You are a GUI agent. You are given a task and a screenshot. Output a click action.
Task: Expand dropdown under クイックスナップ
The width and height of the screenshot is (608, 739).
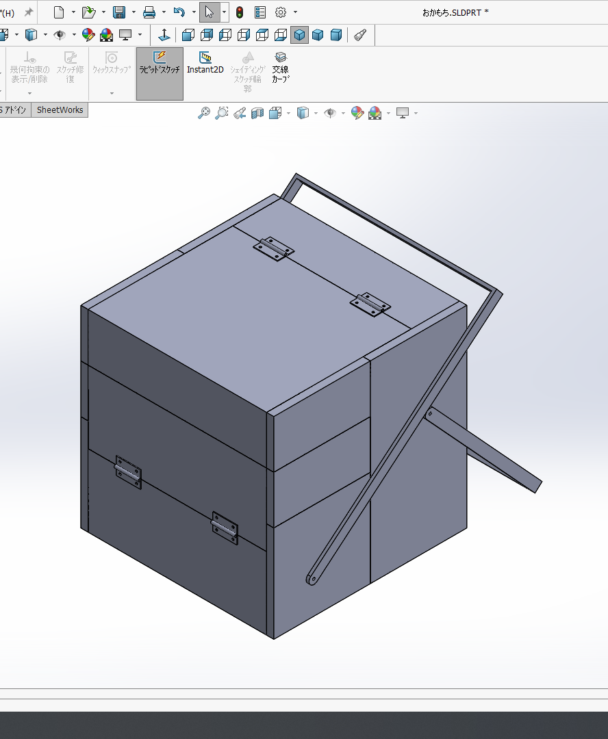112,93
